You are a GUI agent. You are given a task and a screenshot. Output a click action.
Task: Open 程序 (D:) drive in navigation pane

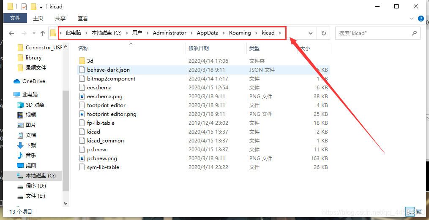36,186
